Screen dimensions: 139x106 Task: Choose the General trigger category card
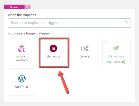85,52
